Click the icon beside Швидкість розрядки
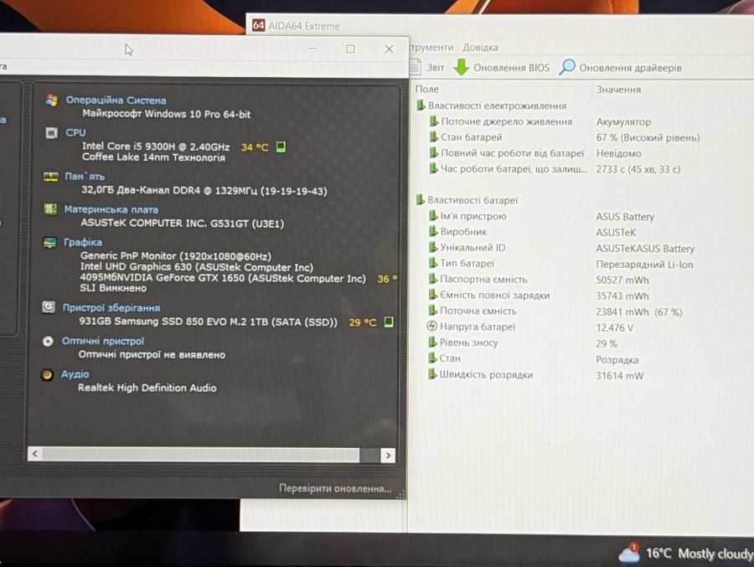This screenshot has width=754, height=567. pos(432,374)
